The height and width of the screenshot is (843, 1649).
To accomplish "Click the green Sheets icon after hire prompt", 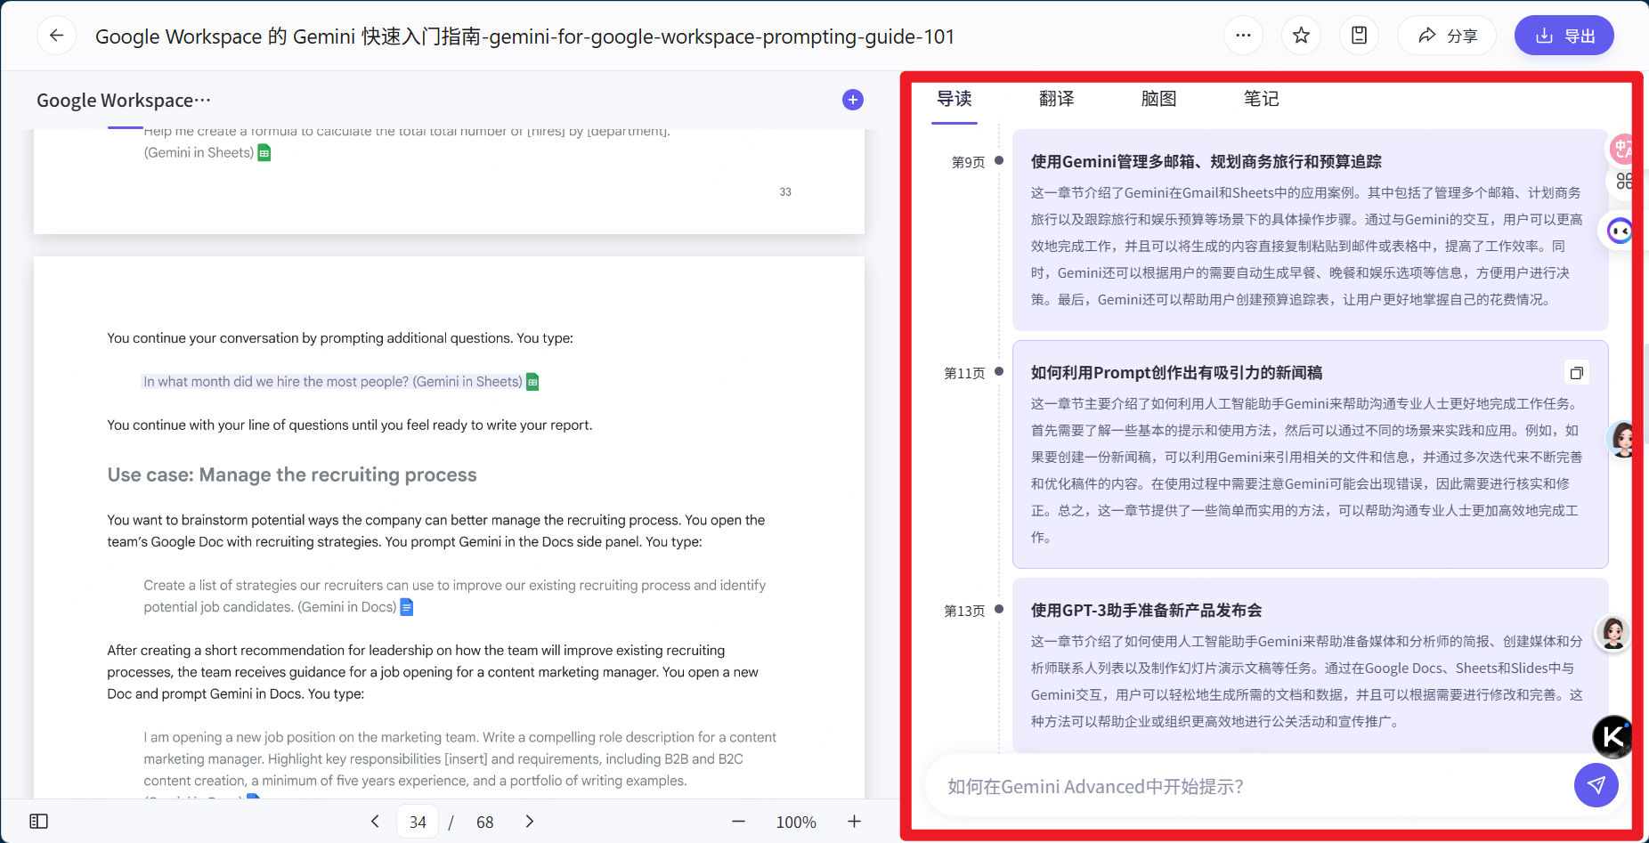I will click(532, 382).
